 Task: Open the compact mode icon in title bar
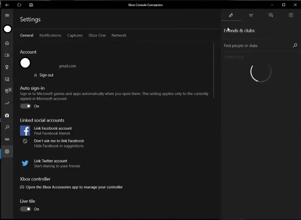[31, 5]
